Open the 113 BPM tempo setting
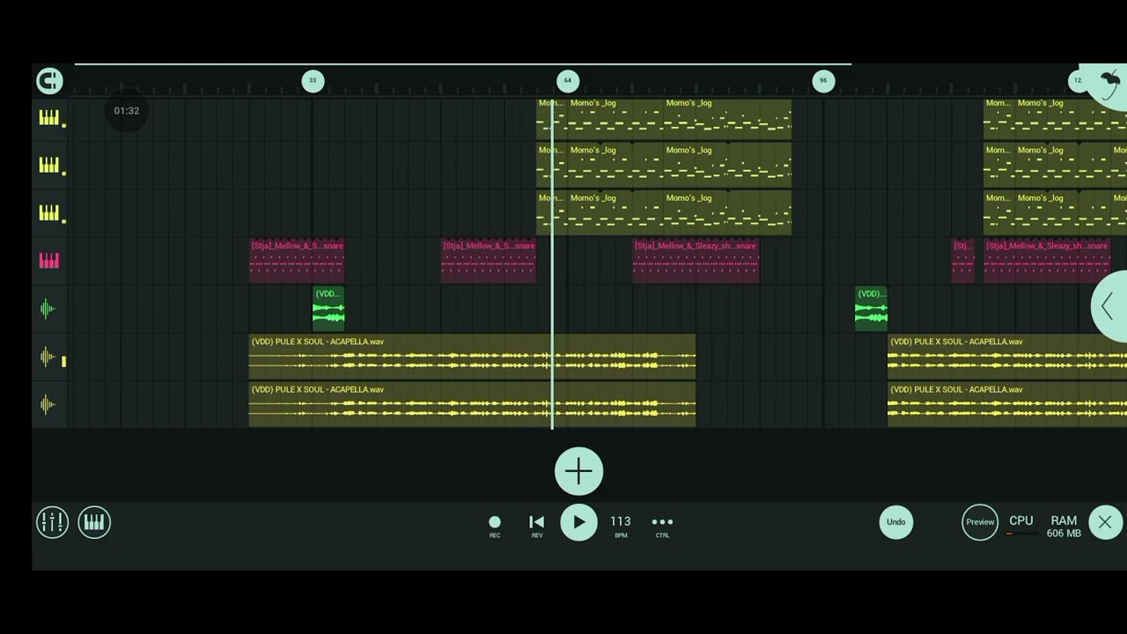 click(x=621, y=526)
